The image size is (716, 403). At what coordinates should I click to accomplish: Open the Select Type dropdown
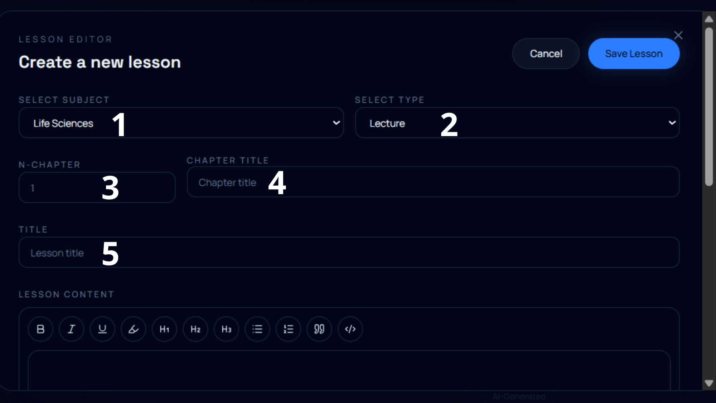coord(517,123)
